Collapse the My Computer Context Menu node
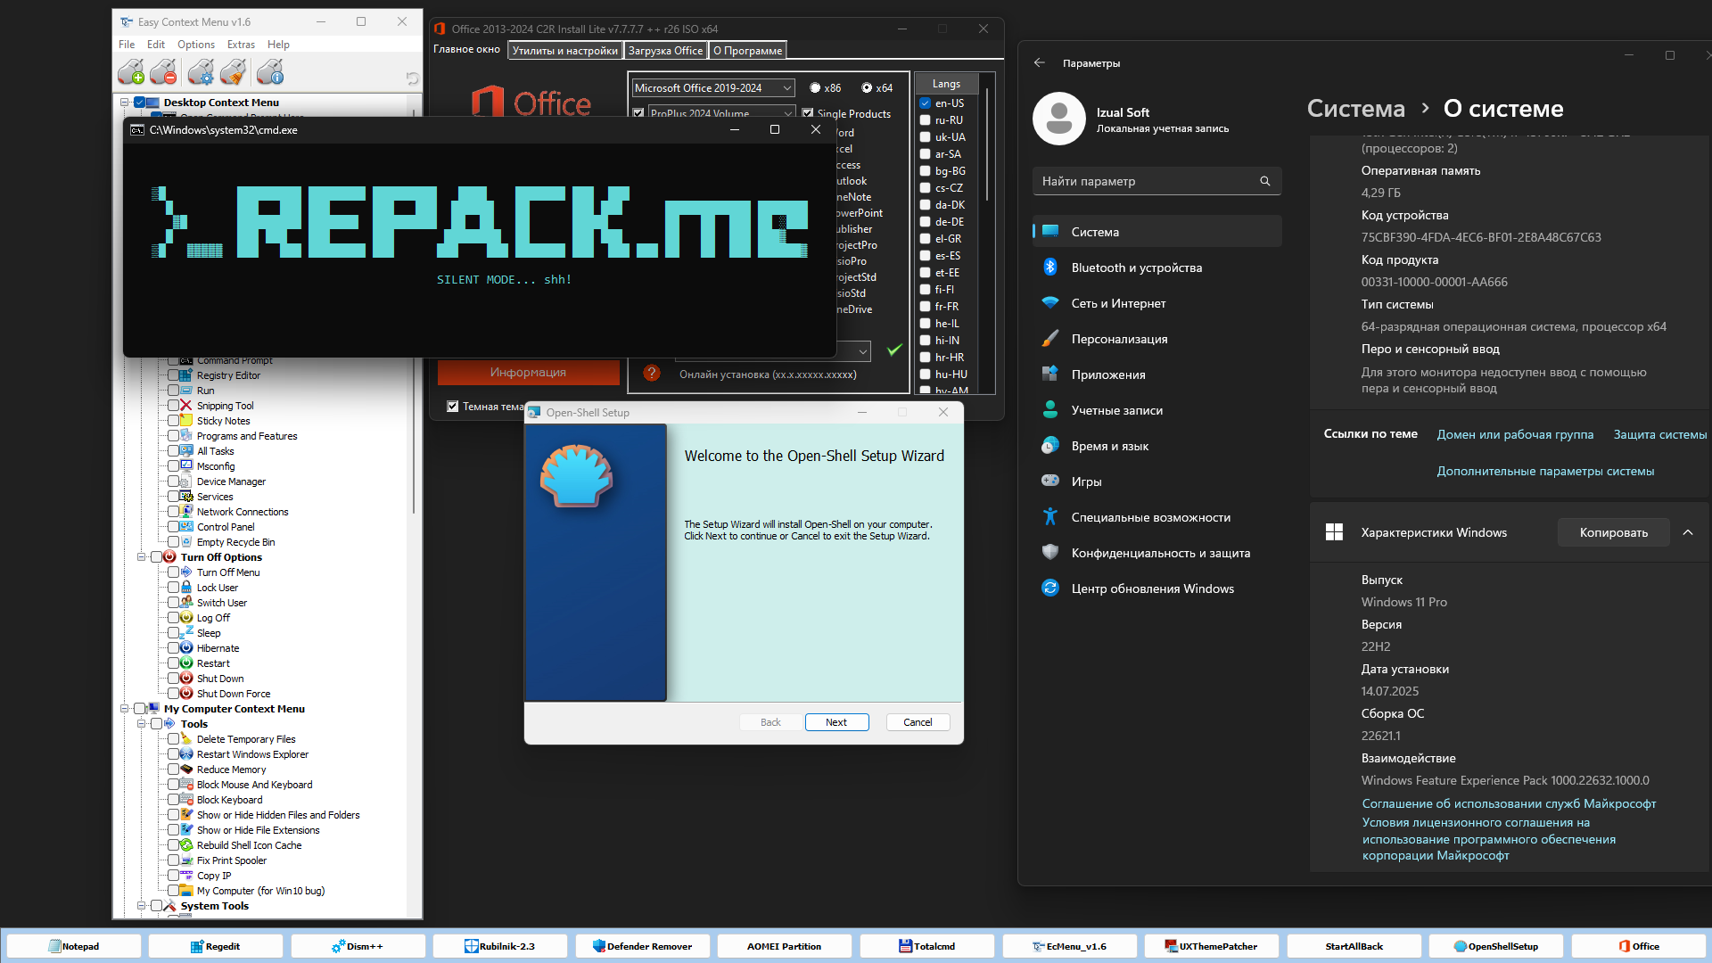This screenshot has width=1712, height=963. tap(125, 709)
